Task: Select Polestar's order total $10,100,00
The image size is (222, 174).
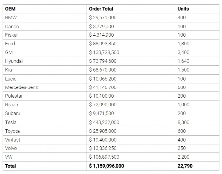Action: tap(101, 96)
